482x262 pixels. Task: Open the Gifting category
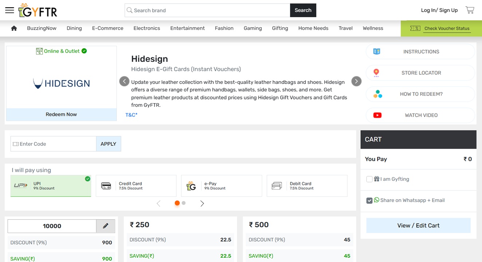point(280,28)
